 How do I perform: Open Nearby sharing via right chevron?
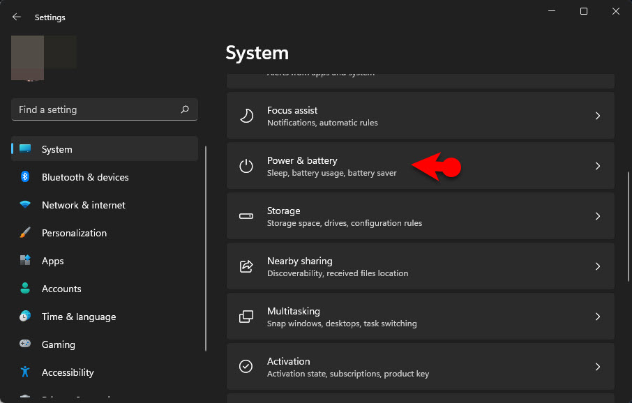pyautogui.click(x=597, y=266)
